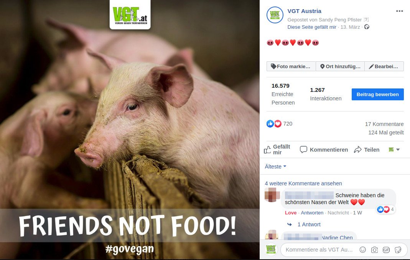Open the 124 Mal geteilt link
The image size is (410, 260).
(386, 132)
